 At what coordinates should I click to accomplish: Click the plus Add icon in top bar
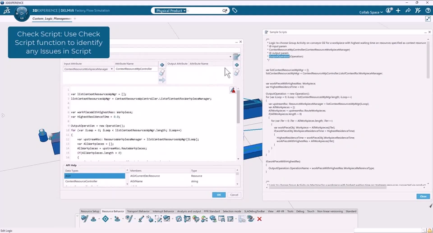(398, 10)
